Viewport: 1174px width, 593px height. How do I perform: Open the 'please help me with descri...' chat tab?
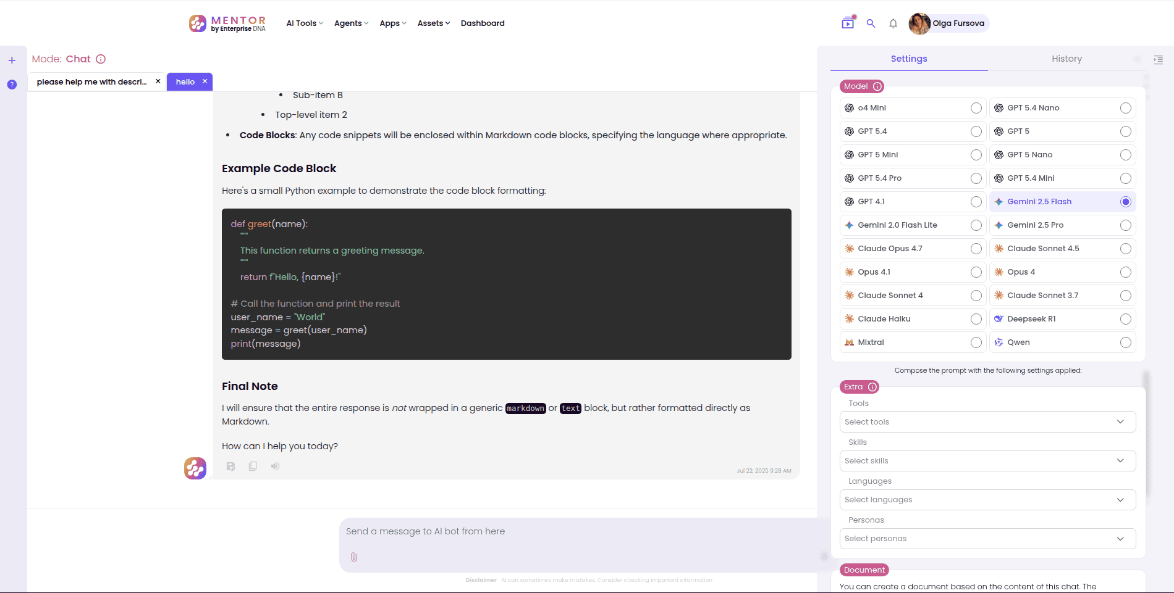92,81
